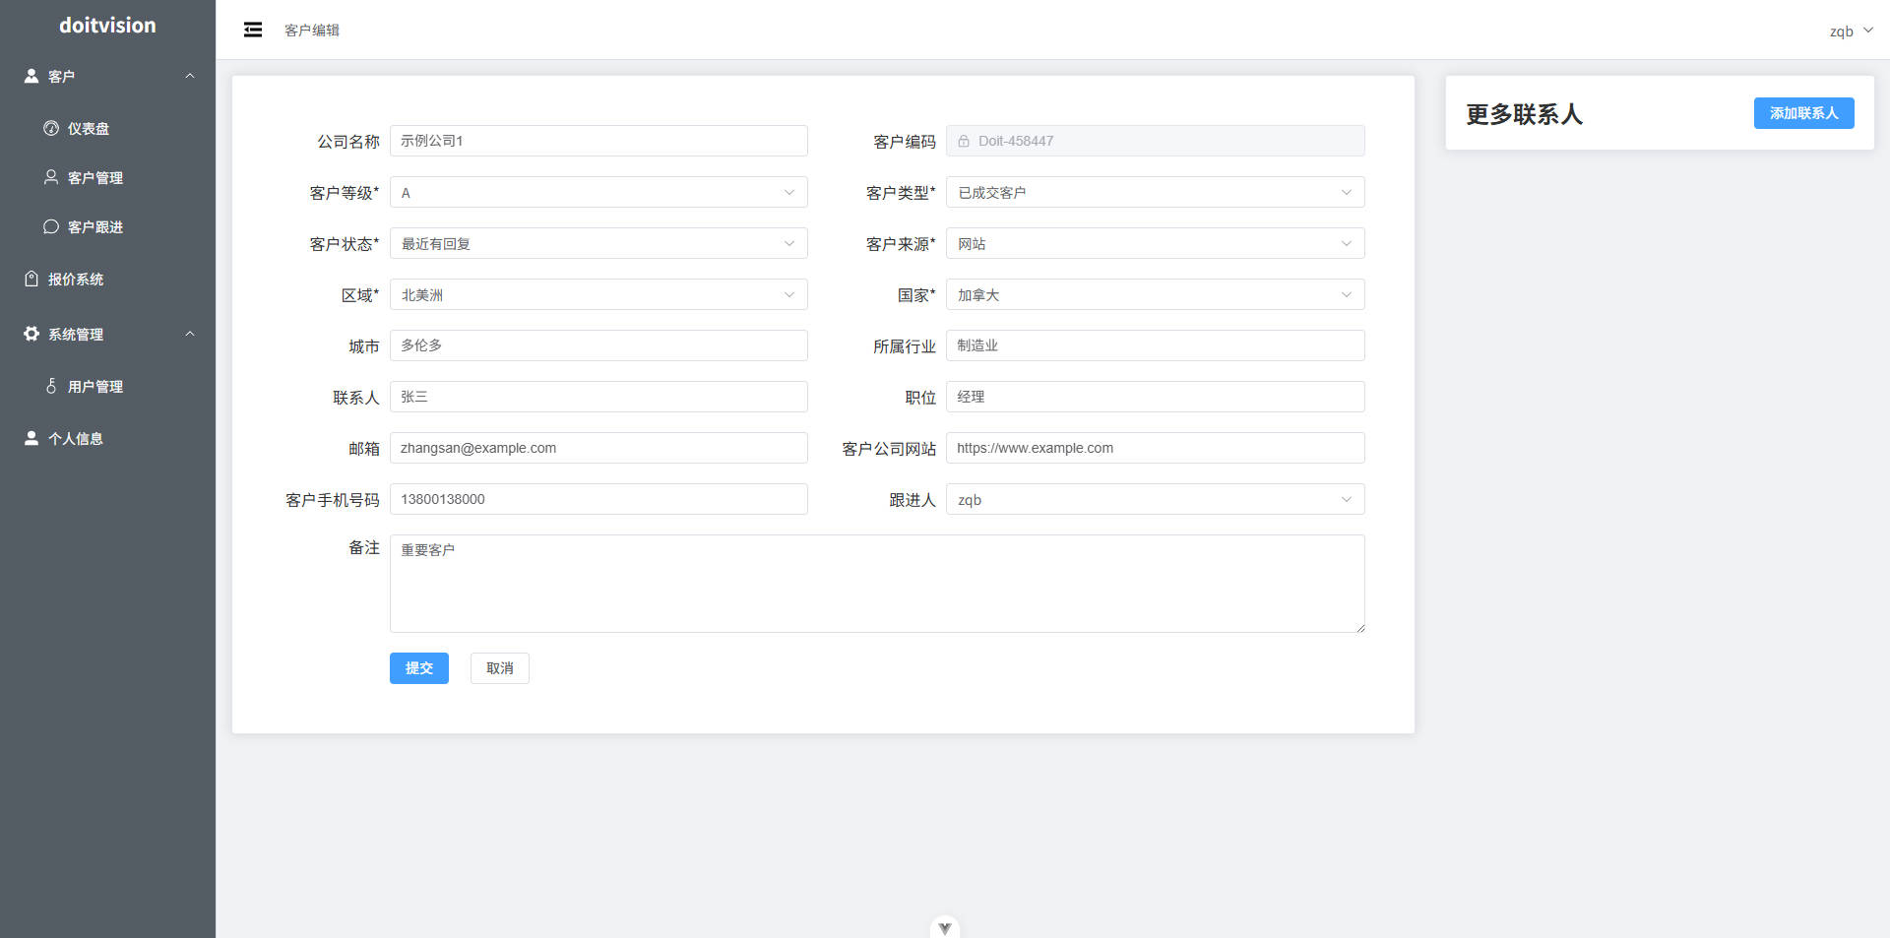Open the 客户状态 dropdown showing 最近有回复
1890x938 pixels.
[x=598, y=243]
